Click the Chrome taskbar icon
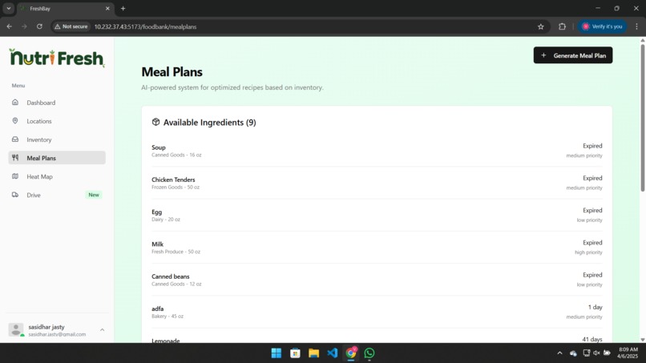646x363 pixels. [x=351, y=353]
